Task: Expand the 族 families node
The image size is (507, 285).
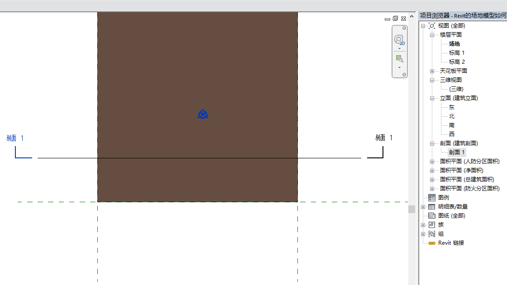Action: coord(423,225)
